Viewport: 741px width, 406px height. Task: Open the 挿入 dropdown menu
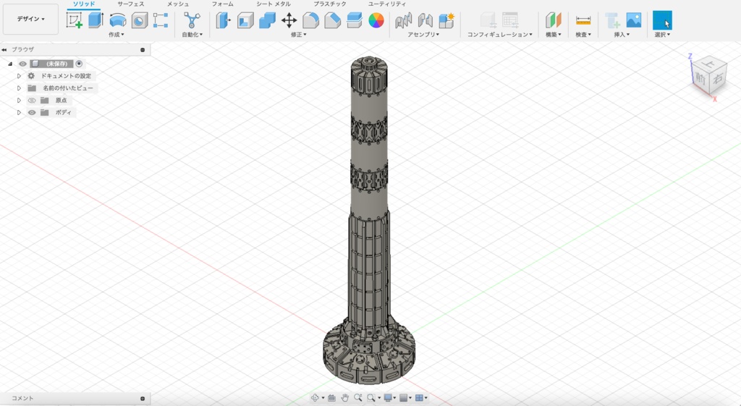pyautogui.click(x=622, y=35)
